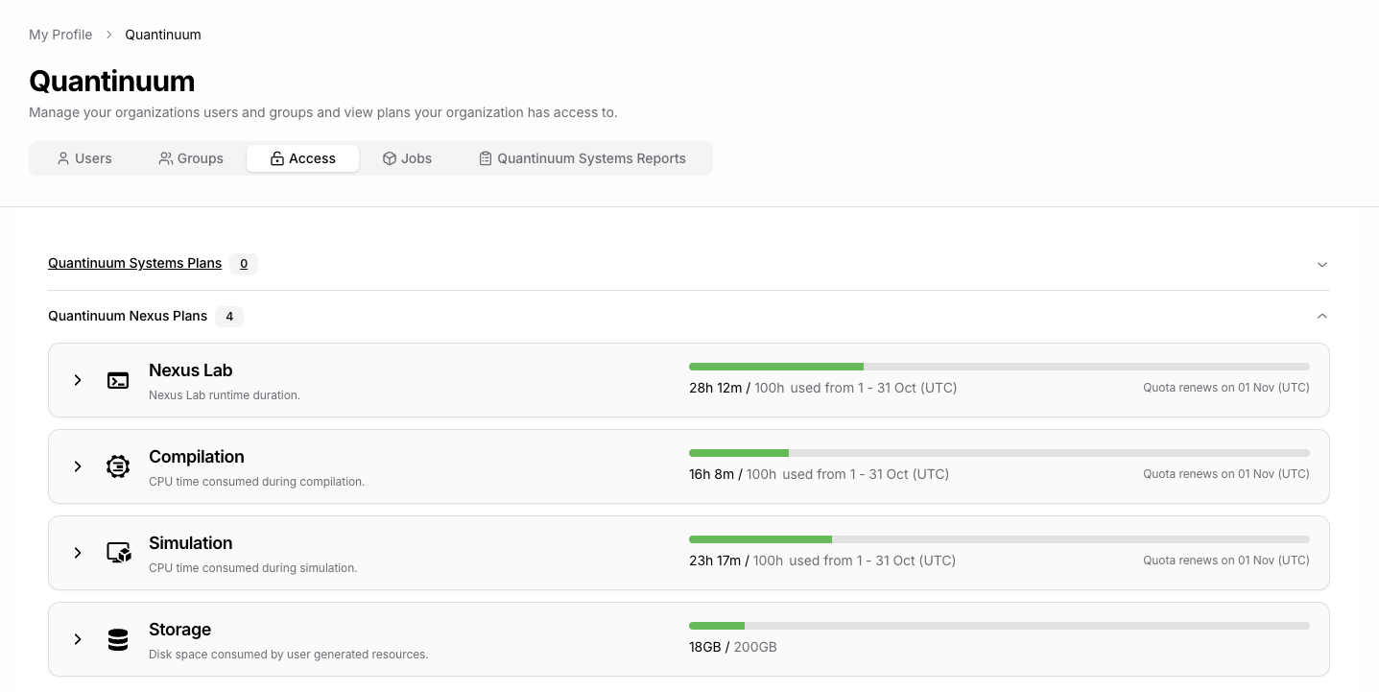Image resolution: width=1379 pixels, height=692 pixels.
Task: Click the Nexus Lab usage progress bar
Action: point(998,367)
